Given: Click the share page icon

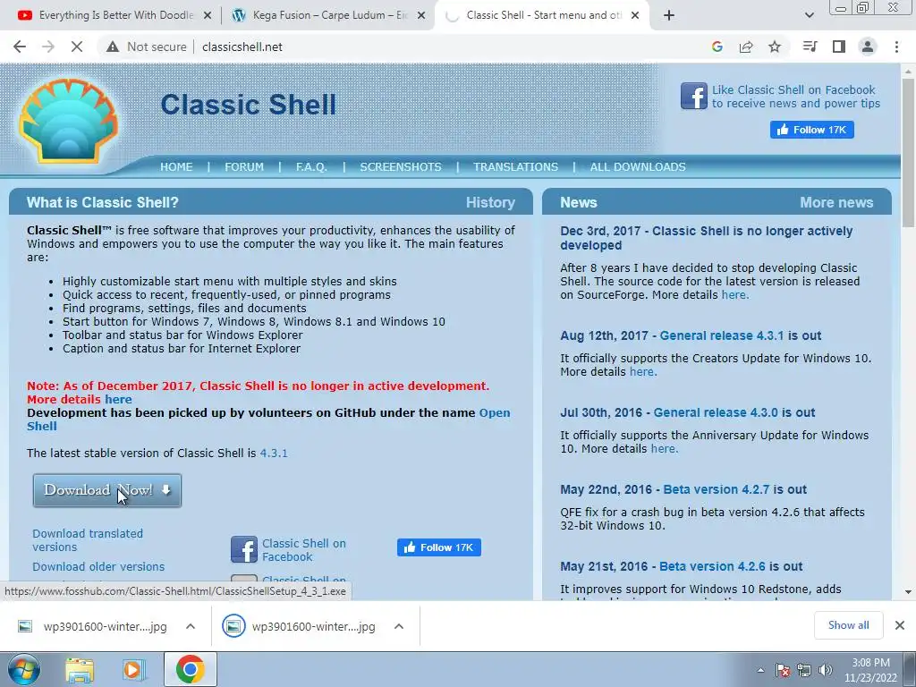Looking at the screenshot, I should (746, 47).
